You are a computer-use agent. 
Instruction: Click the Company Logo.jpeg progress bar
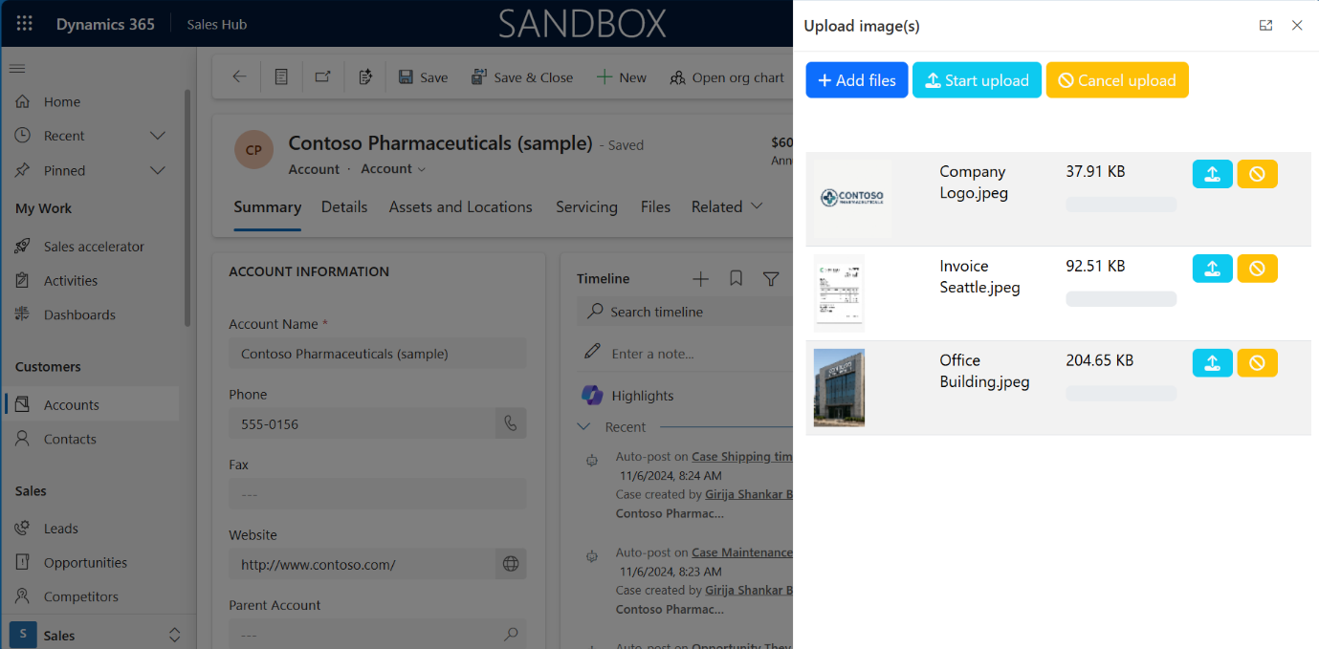pyautogui.click(x=1121, y=205)
